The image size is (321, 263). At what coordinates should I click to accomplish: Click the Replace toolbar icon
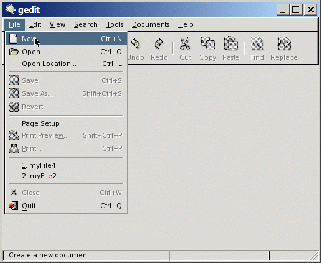284,44
